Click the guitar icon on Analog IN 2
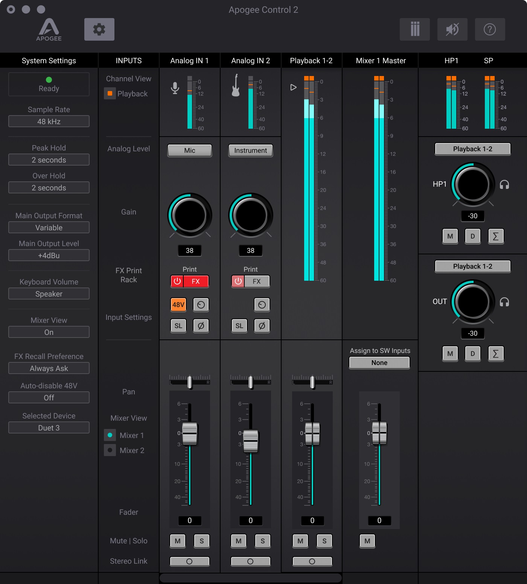 (x=235, y=87)
